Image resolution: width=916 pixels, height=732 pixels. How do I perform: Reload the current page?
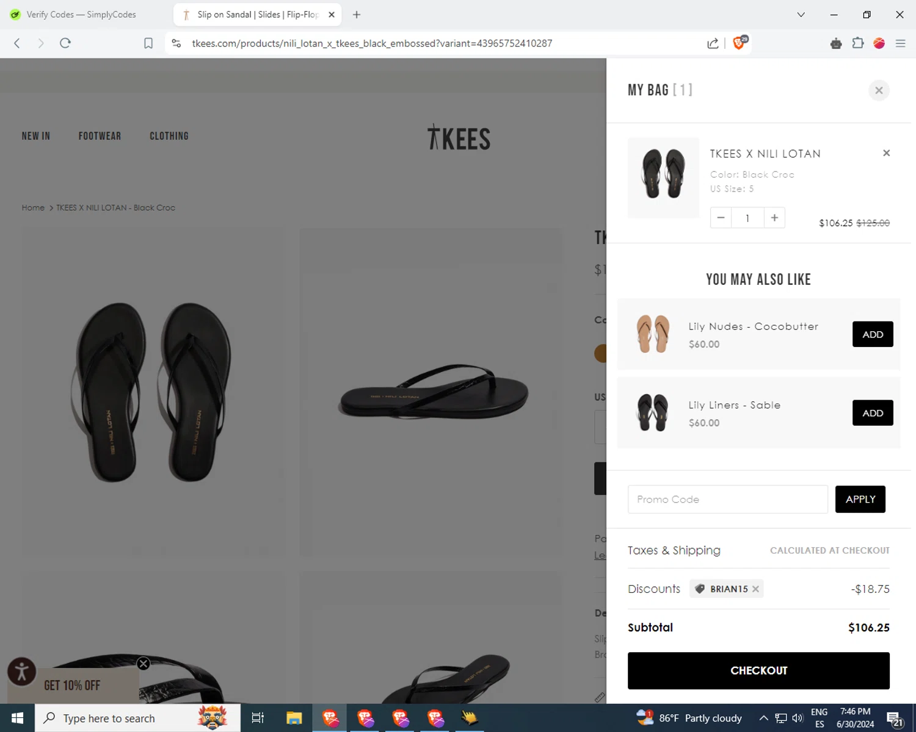click(65, 43)
